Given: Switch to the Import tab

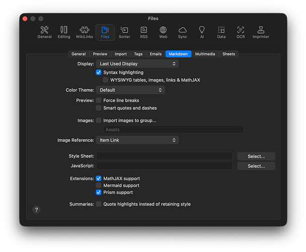Looking at the screenshot, I should point(120,54).
